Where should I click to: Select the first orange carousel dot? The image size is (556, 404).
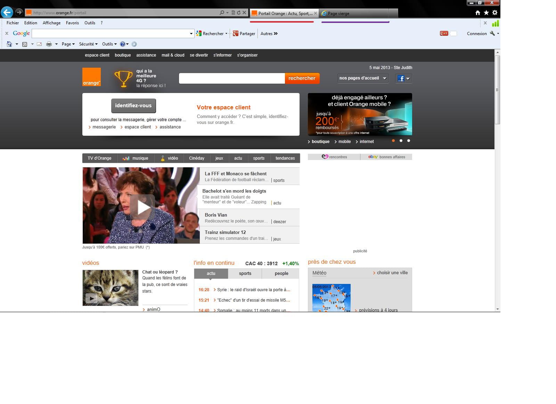[x=393, y=141]
